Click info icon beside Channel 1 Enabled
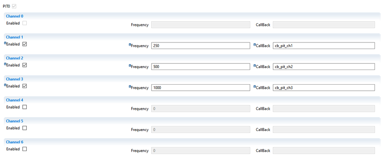Viewport: 385px width, 158px height. pos(5,43)
